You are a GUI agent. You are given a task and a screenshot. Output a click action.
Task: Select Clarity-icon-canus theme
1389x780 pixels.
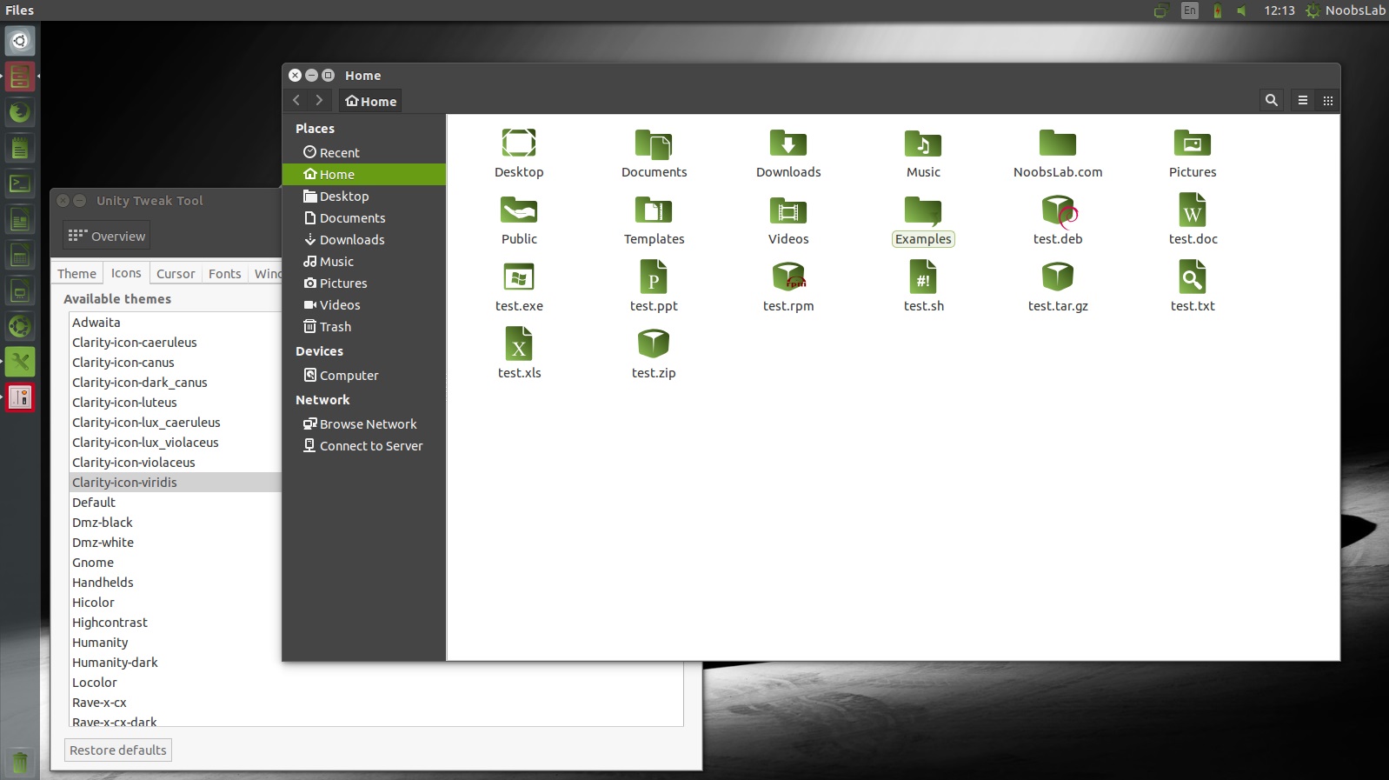pyautogui.click(x=176, y=362)
